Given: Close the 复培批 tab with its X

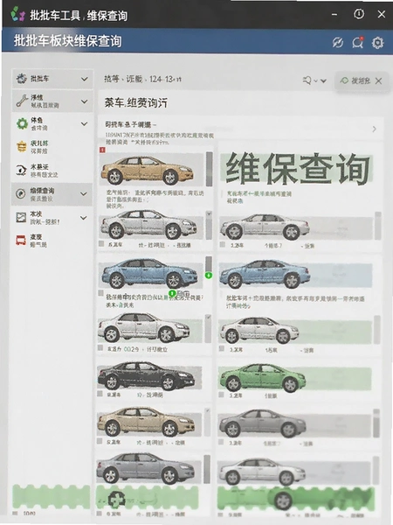Looking at the screenshot, I should (378, 80).
